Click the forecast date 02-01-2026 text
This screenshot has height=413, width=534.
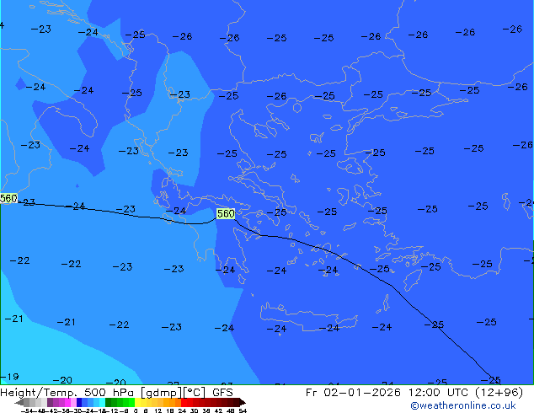(x=362, y=393)
